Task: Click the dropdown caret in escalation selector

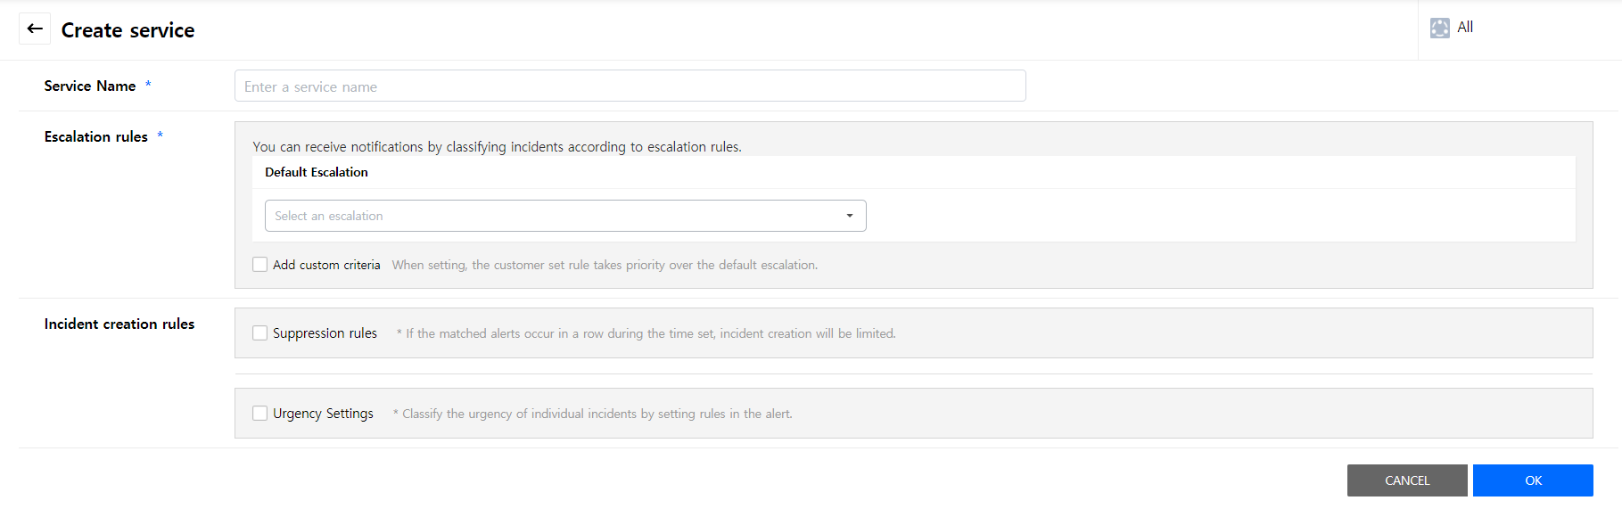Action: (849, 216)
